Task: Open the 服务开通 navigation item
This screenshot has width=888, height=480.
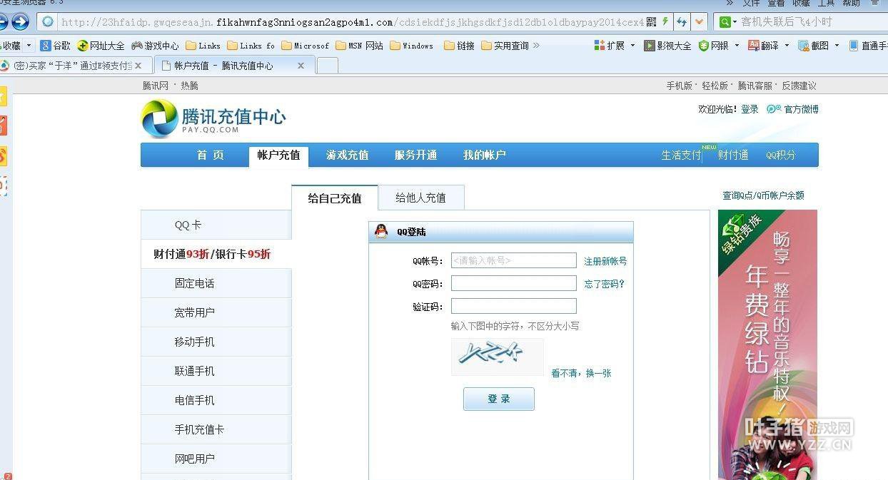Action: point(415,155)
